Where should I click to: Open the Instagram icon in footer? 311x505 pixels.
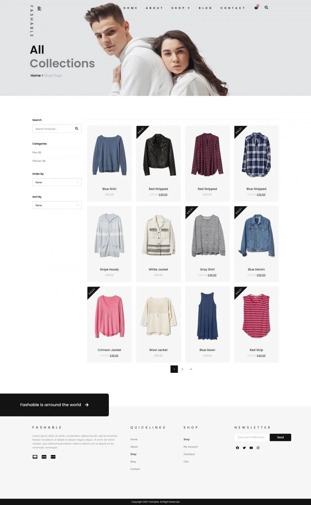[x=258, y=448]
